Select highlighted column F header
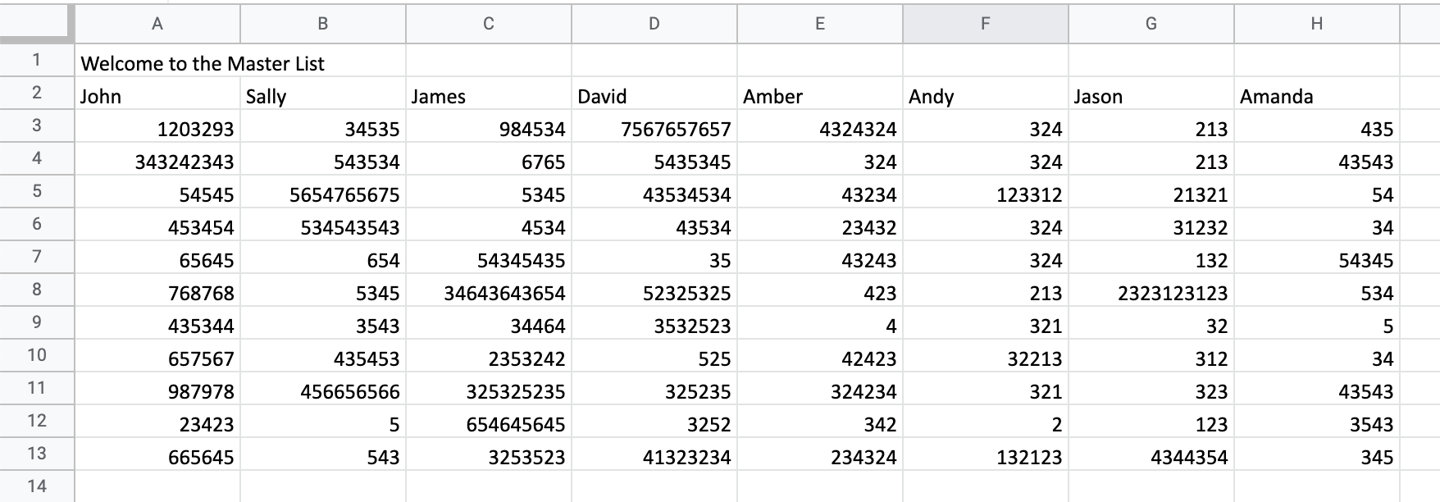 pos(986,24)
